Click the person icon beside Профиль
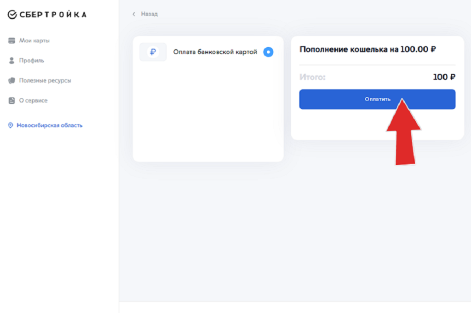This screenshot has height=313, width=471. point(12,61)
